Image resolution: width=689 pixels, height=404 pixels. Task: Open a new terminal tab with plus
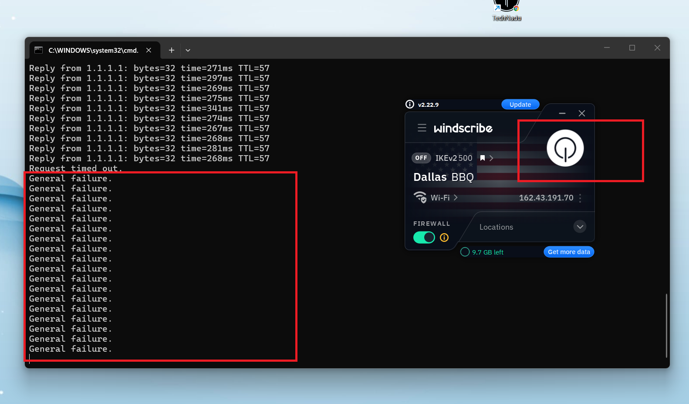coord(172,50)
